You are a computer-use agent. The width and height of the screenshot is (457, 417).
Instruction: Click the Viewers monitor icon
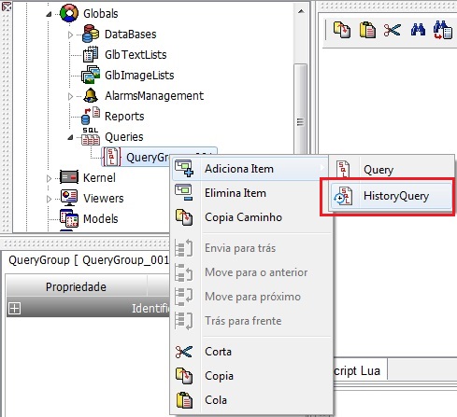click(69, 198)
